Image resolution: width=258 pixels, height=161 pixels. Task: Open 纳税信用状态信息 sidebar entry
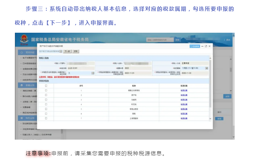[29, 80]
